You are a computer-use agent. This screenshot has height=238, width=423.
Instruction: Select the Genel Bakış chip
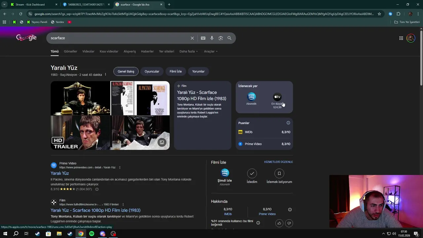(126, 71)
